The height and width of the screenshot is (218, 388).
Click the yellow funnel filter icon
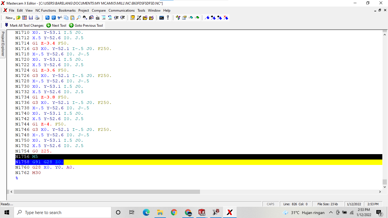coord(133,18)
